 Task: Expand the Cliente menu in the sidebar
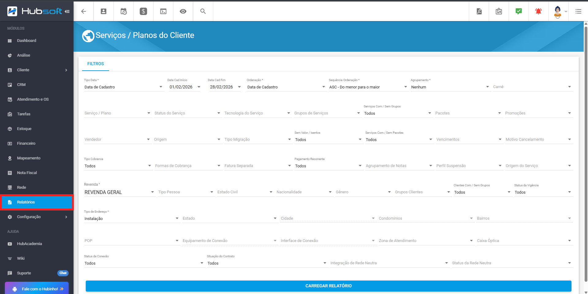coord(37,70)
